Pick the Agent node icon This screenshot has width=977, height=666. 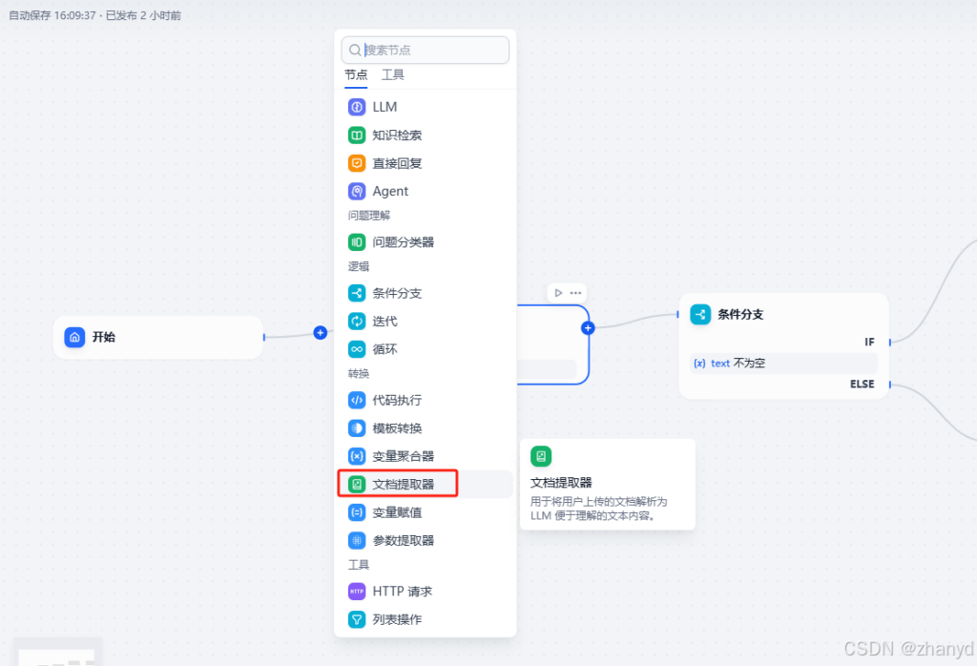pos(357,191)
